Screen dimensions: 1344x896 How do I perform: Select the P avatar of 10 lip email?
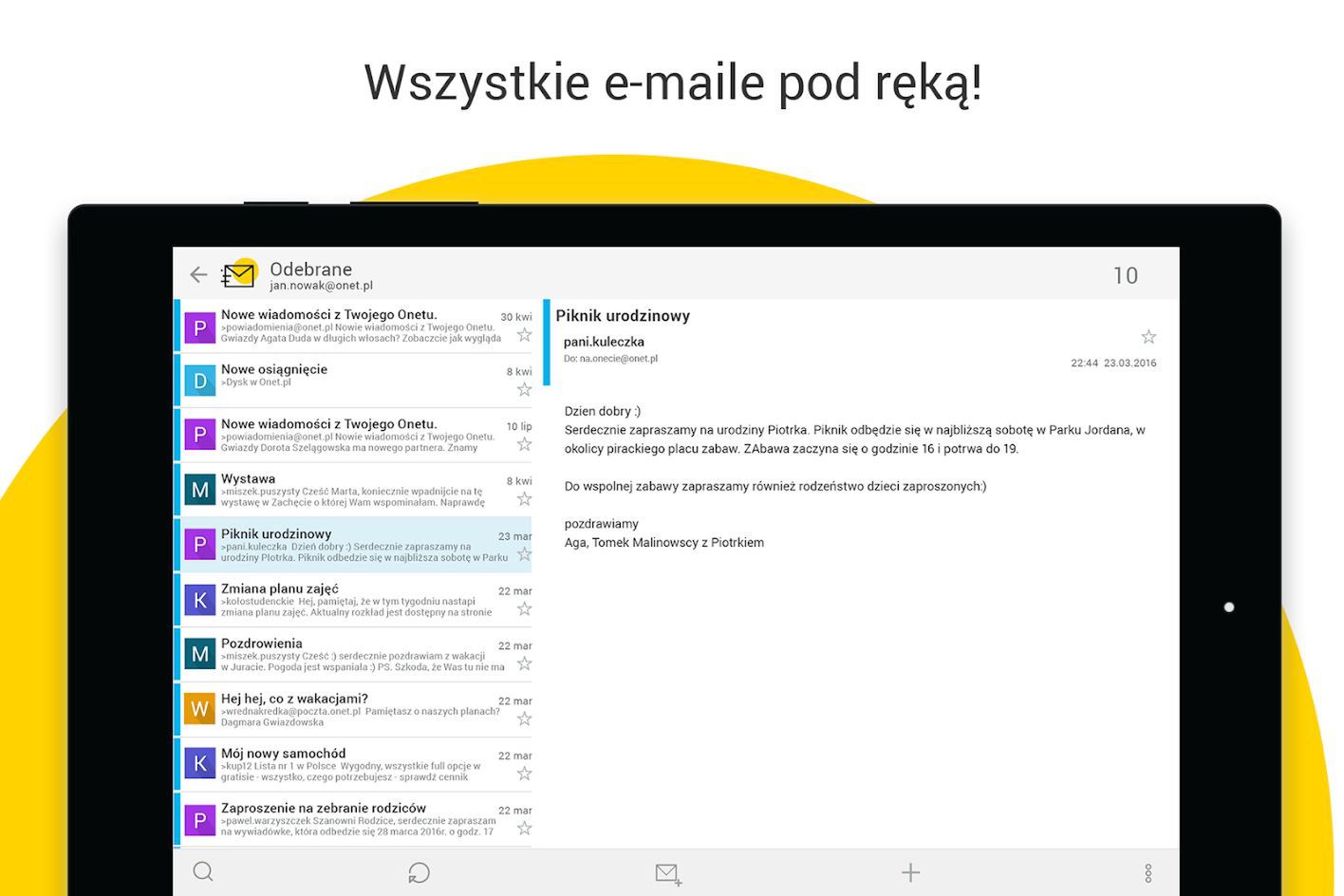(199, 435)
